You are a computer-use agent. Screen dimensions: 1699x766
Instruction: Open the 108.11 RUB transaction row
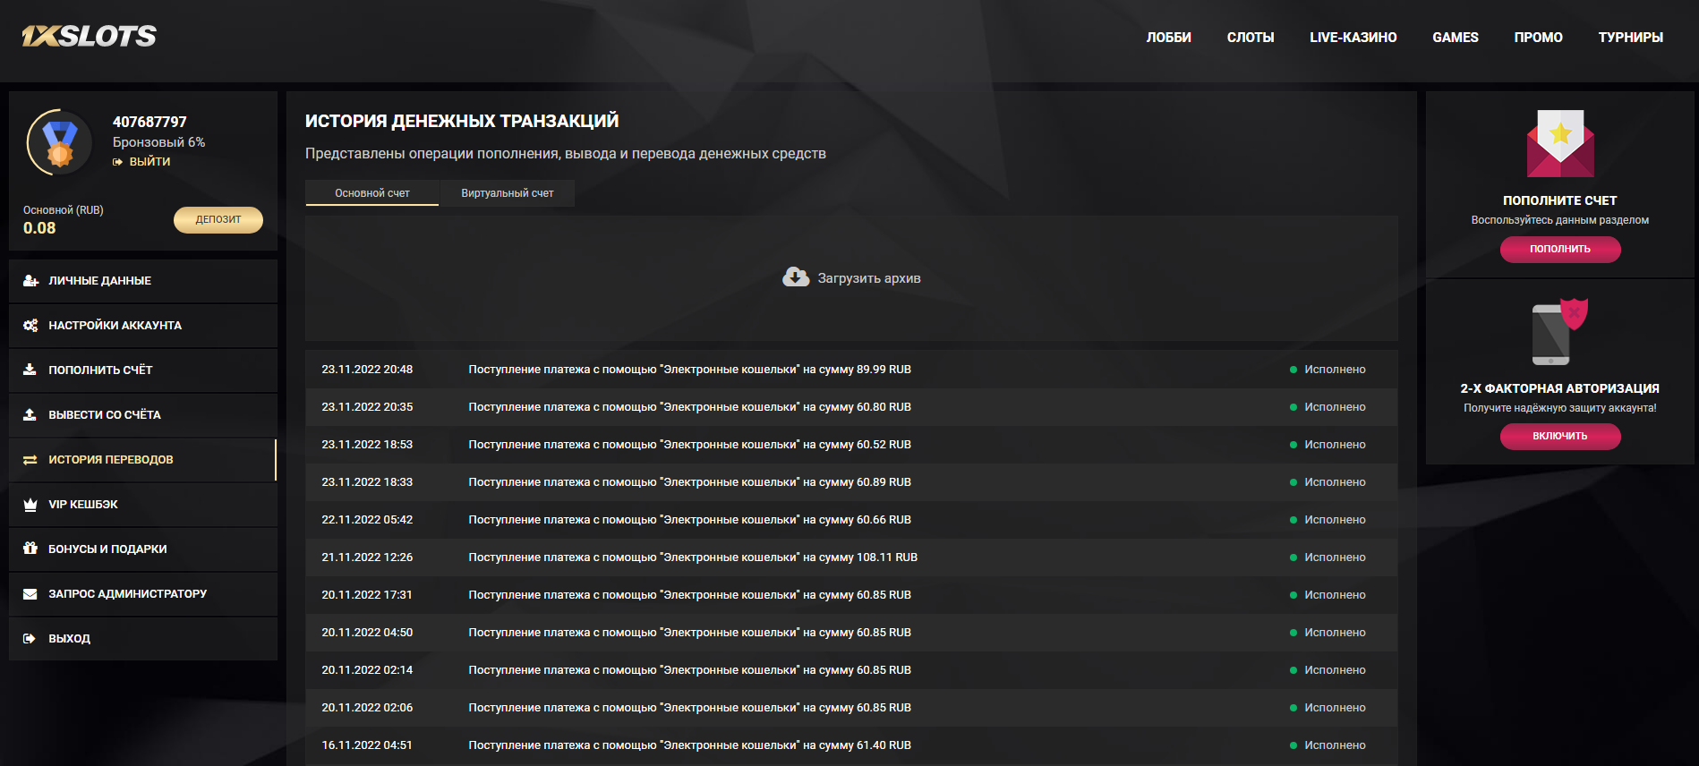pos(692,557)
